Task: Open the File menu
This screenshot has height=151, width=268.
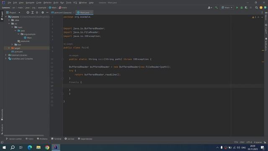Action: click(9, 3)
